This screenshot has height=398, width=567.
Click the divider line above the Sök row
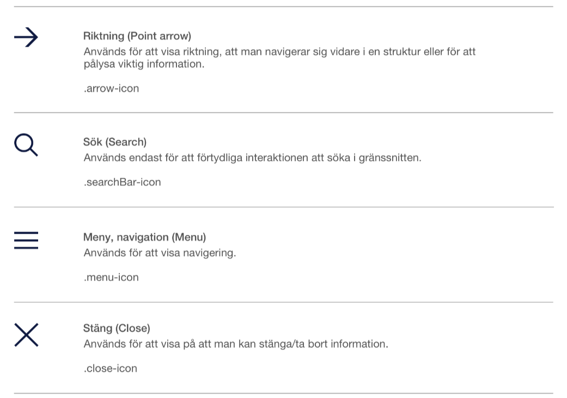pyautogui.click(x=283, y=113)
